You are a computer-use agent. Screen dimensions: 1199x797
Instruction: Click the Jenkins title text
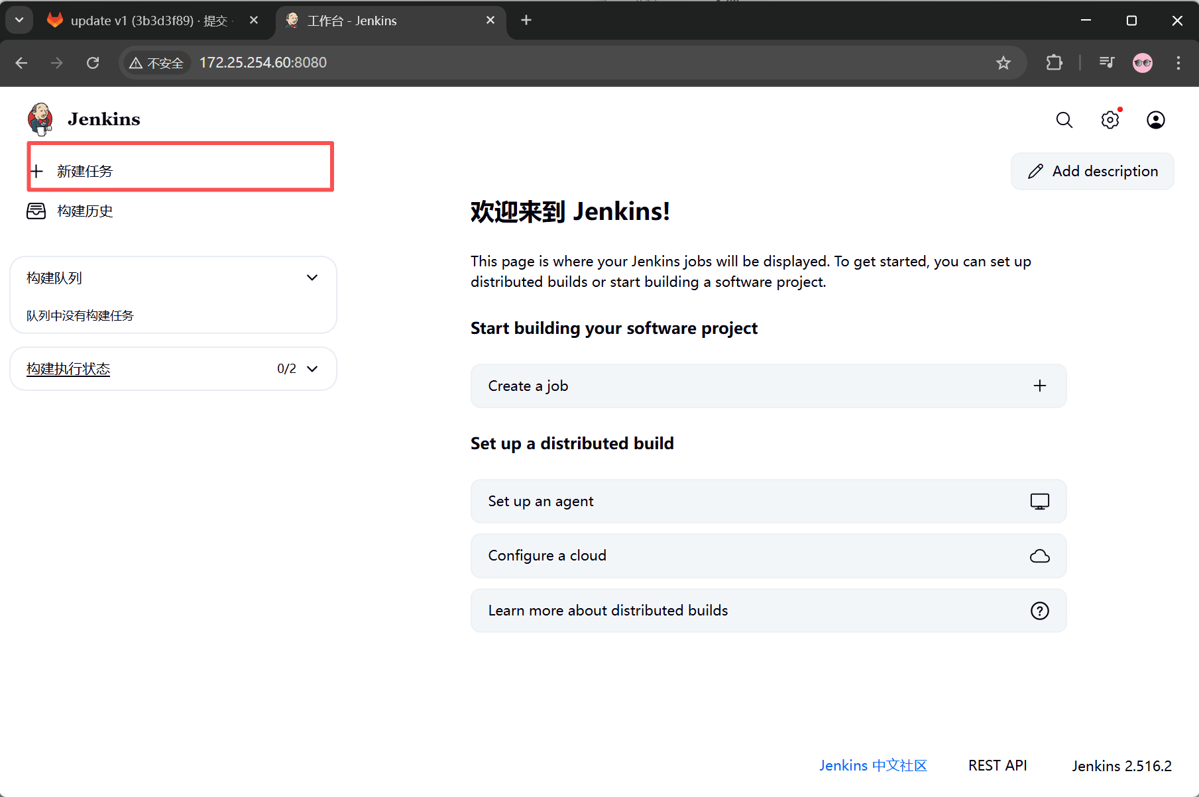104,119
